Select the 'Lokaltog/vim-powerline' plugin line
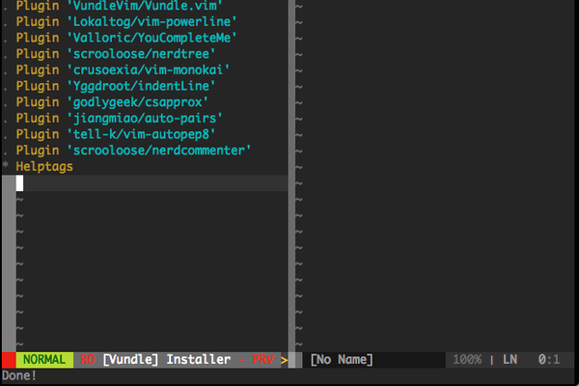The height and width of the screenshot is (386, 579). click(x=125, y=22)
